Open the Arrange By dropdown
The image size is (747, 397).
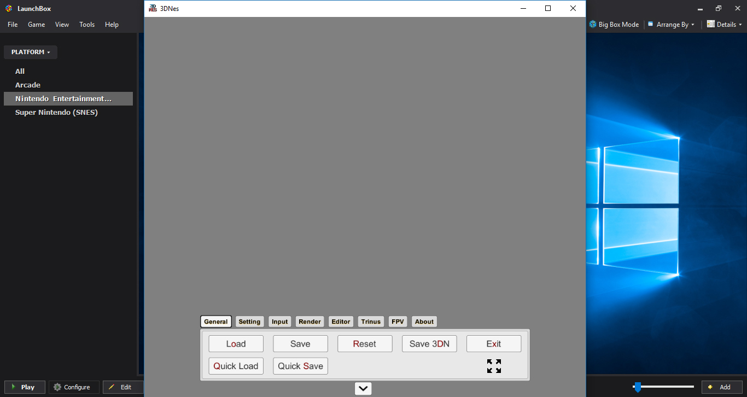[671, 25]
